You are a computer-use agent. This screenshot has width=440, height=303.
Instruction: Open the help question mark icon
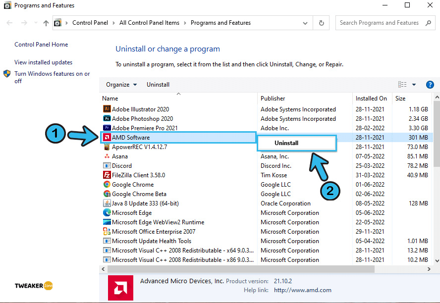(x=430, y=84)
